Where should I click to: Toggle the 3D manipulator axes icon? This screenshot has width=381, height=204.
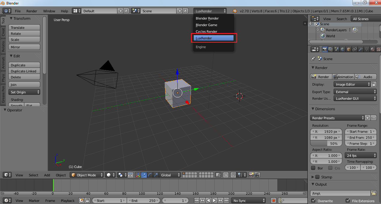138,175
